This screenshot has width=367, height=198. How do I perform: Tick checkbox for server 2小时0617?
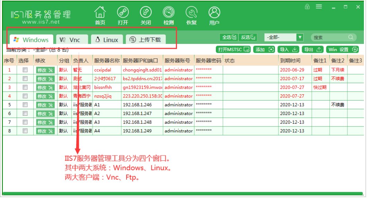pyautogui.click(x=25, y=78)
